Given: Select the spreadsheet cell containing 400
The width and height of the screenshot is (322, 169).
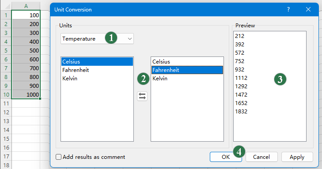Looking at the screenshot, I should coord(26,41).
